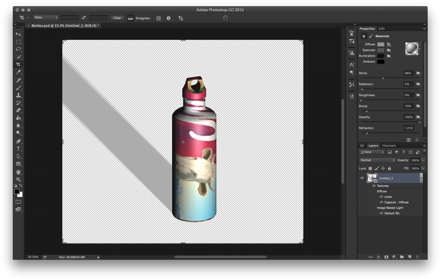This screenshot has width=440, height=279.
Task: Click the Diffuse color swatch
Action: (380, 44)
